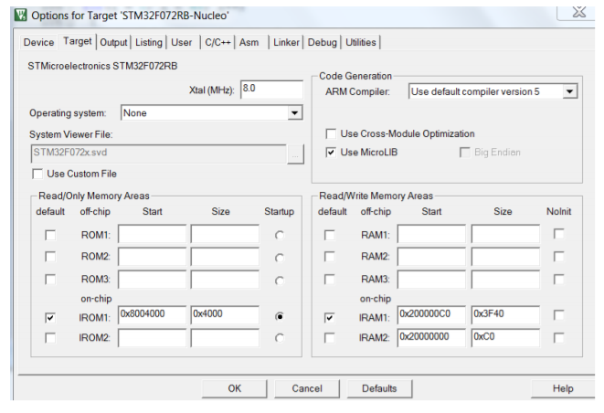The image size is (604, 413).
Task: Open the ARM Compiler version dropdown
Action: (569, 91)
